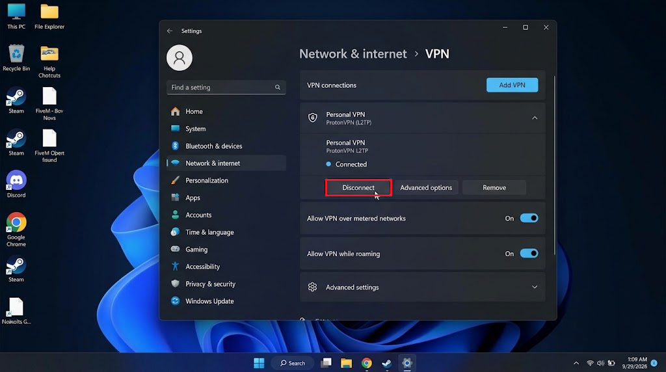Launch Discord from desktop
Screen dimensions: 666x372
click(16, 184)
